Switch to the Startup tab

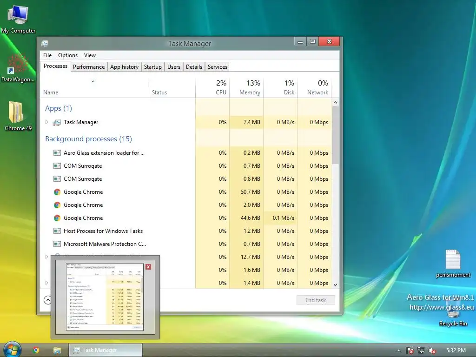click(152, 67)
